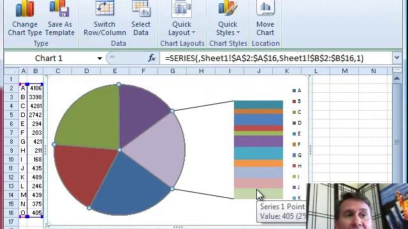Click legend entry B
The image size is (408, 229).
point(297,101)
